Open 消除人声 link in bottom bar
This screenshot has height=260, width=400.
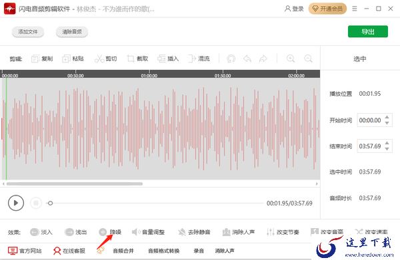click(x=225, y=251)
